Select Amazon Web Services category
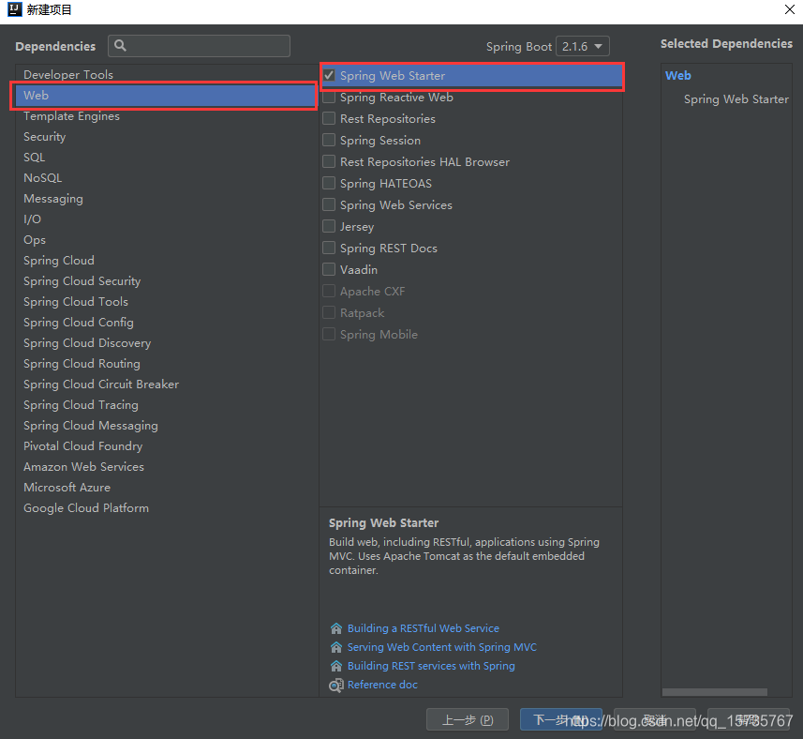 tap(167, 466)
